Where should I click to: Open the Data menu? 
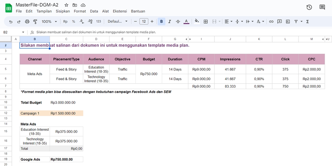pyautogui.click(x=94, y=11)
